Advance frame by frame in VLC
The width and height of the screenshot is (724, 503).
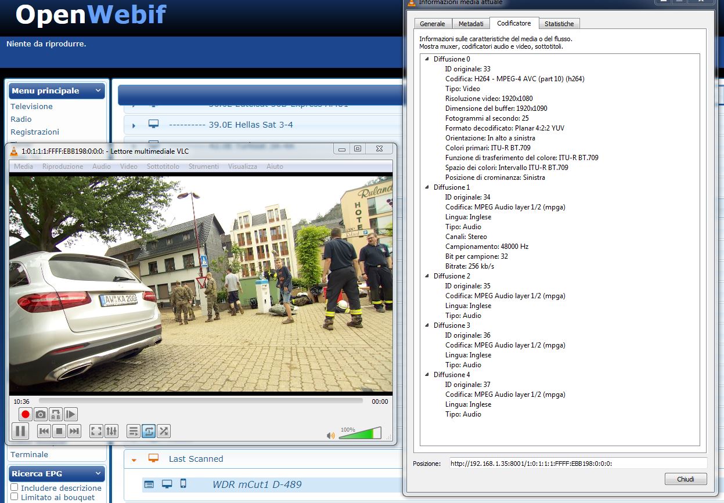click(x=70, y=414)
